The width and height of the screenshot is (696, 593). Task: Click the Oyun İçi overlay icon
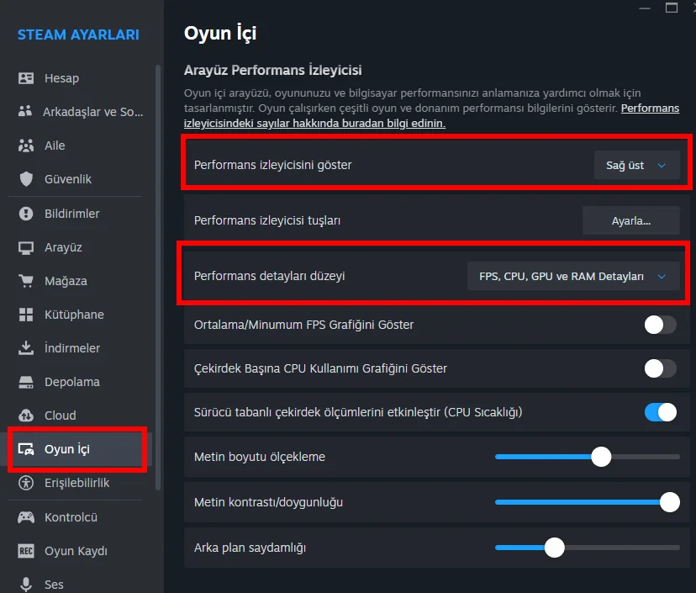26,449
